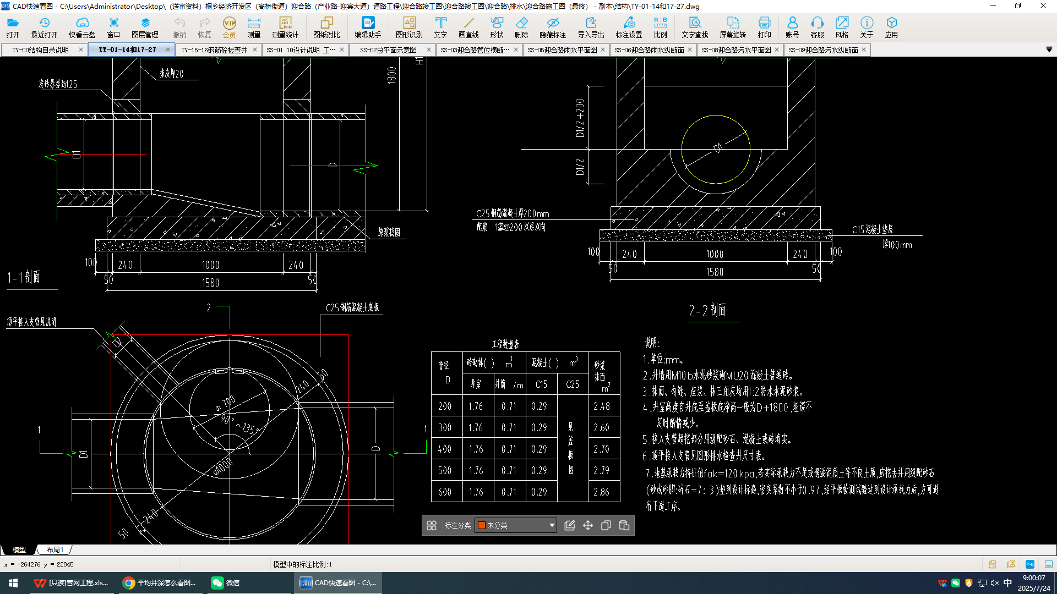Open 图层管理 layer manager
1057x594 pixels.
(145, 28)
